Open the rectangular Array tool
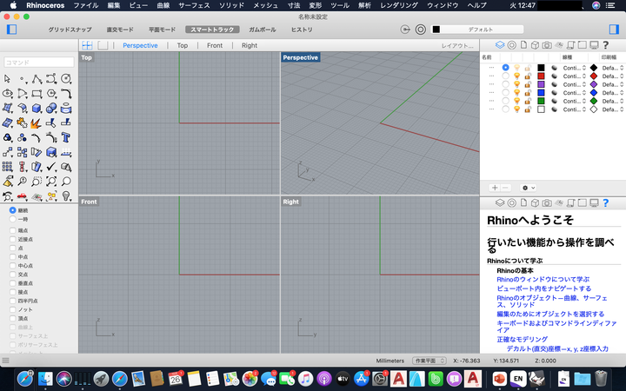Viewport: 626px width, 391px height. click(x=7, y=167)
